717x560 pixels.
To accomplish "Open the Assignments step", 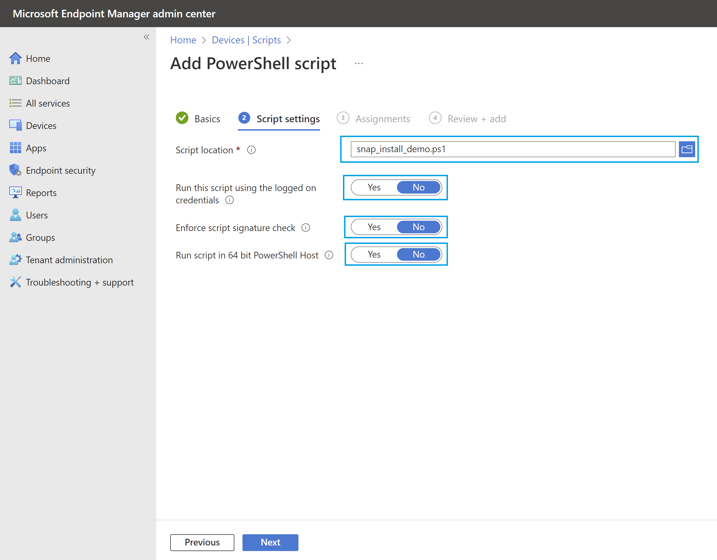I will click(382, 118).
